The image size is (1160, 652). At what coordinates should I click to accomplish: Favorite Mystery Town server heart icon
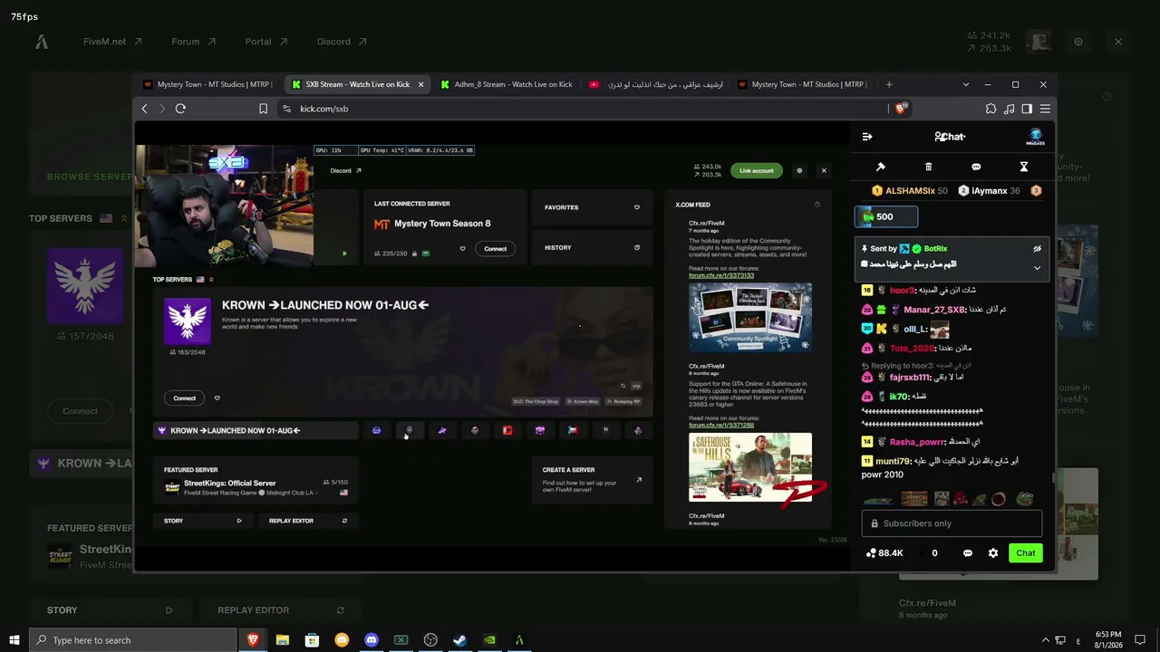pos(462,249)
